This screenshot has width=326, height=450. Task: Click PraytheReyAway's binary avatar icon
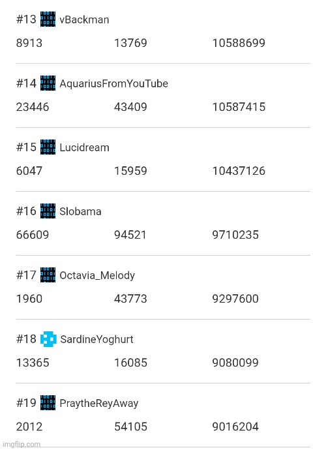tap(48, 403)
